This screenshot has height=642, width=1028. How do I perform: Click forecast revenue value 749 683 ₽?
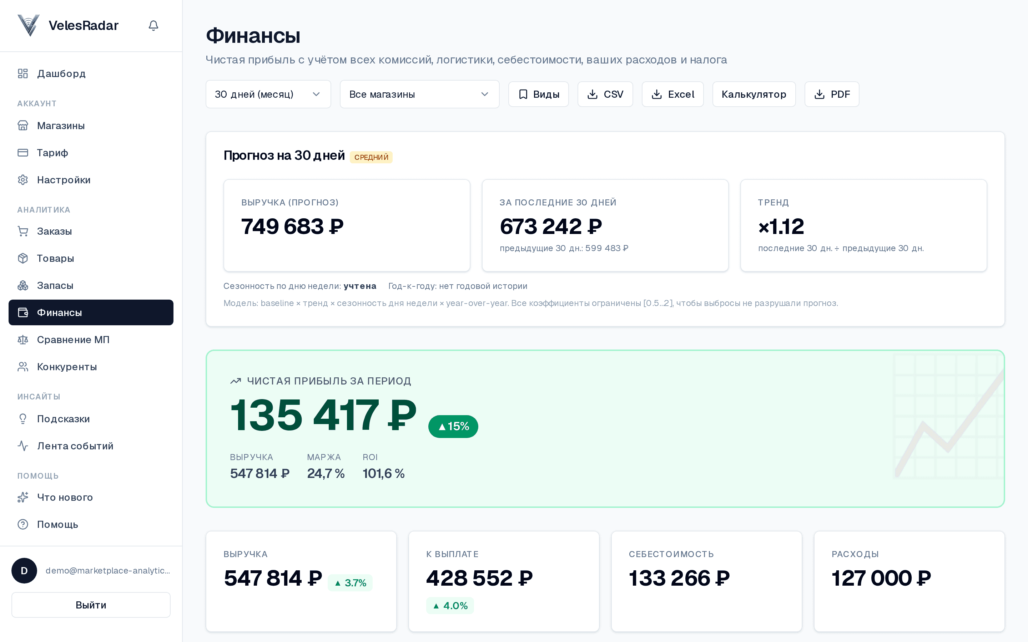(292, 226)
